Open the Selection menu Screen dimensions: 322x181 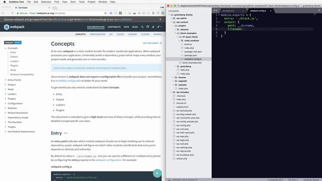click(46, 2)
